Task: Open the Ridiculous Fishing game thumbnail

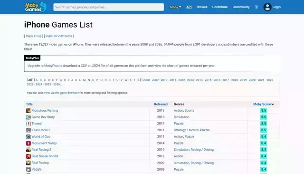Action: 28,111
